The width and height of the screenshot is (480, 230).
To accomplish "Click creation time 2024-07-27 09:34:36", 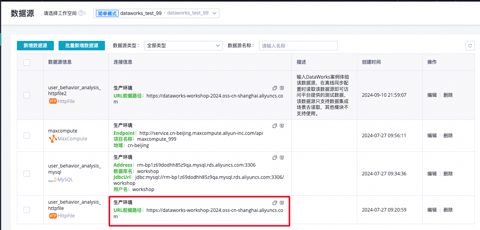I will coord(384,174).
